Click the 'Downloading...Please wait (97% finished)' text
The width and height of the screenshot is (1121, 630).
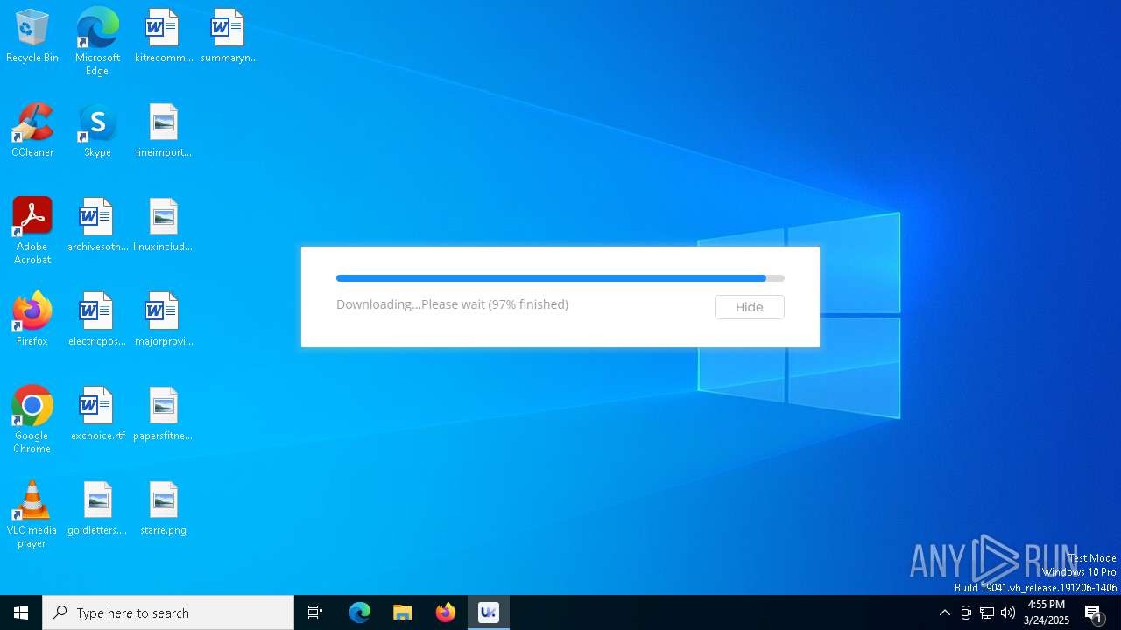pos(452,304)
